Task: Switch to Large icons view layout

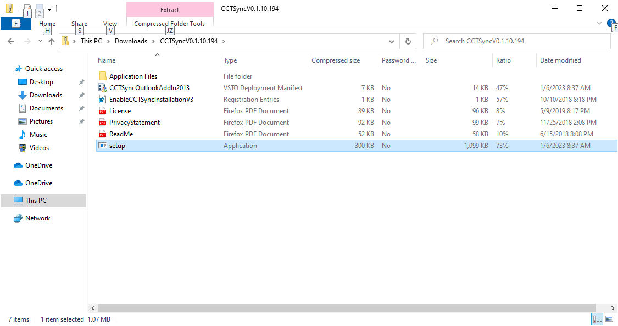Action: [x=609, y=319]
